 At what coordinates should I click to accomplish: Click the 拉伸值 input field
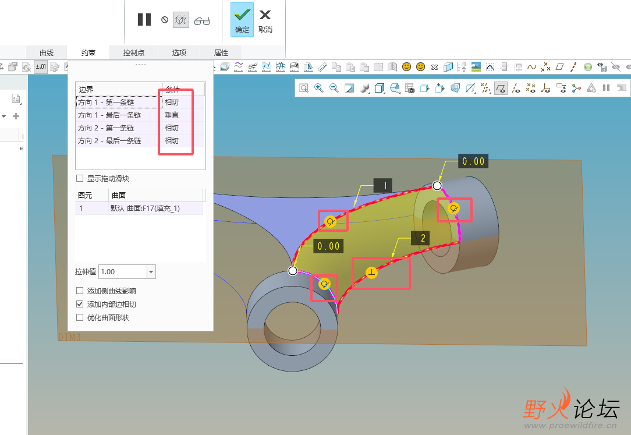point(123,271)
